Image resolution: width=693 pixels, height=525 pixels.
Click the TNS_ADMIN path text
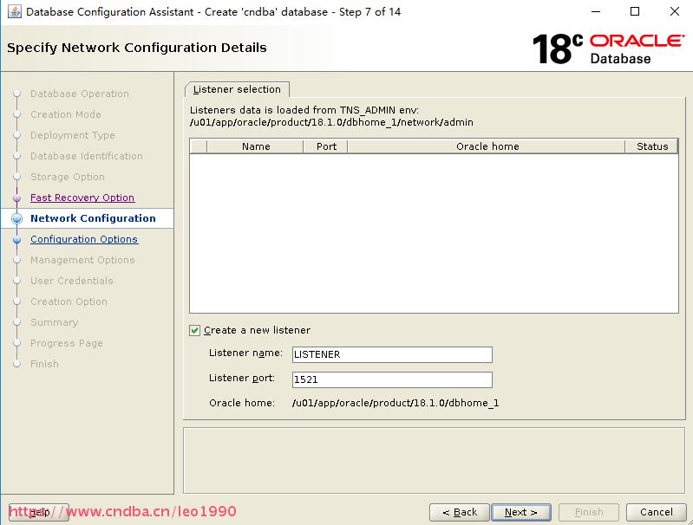[x=331, y=122]
